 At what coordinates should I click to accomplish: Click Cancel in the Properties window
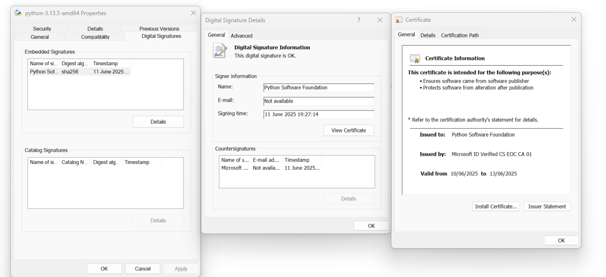[143, 268]
